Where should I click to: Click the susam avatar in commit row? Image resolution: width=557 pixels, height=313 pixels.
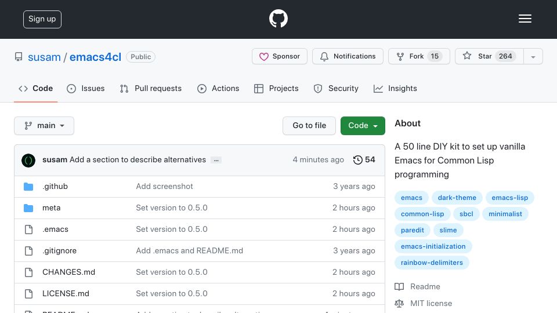pyautogui.click(x=28, y=161)
